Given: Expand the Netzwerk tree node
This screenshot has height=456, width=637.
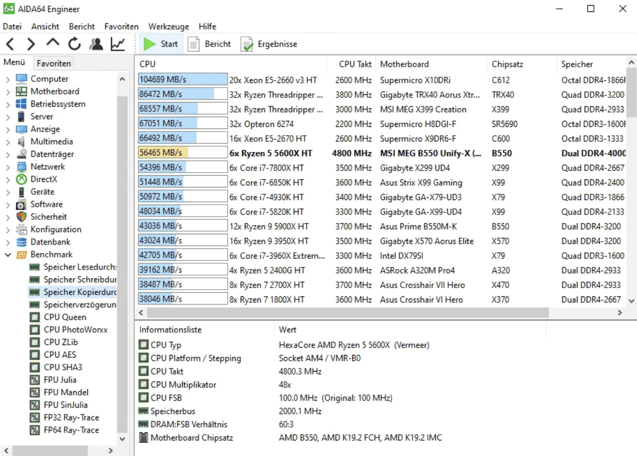Looking at the screenshot, I should click(8, 167).
